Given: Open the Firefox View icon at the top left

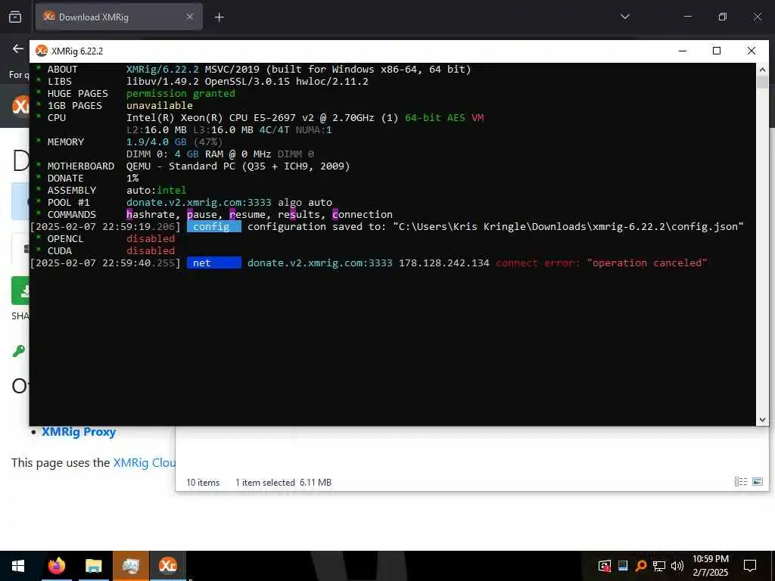Looking at the screenshot, I should point(15,17).
